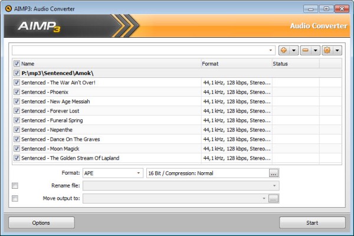Image resolution: width=354 pixels, height=236 pixels.
Task: Open dropdown arrow next to gear icon
Action: point(337,50)
